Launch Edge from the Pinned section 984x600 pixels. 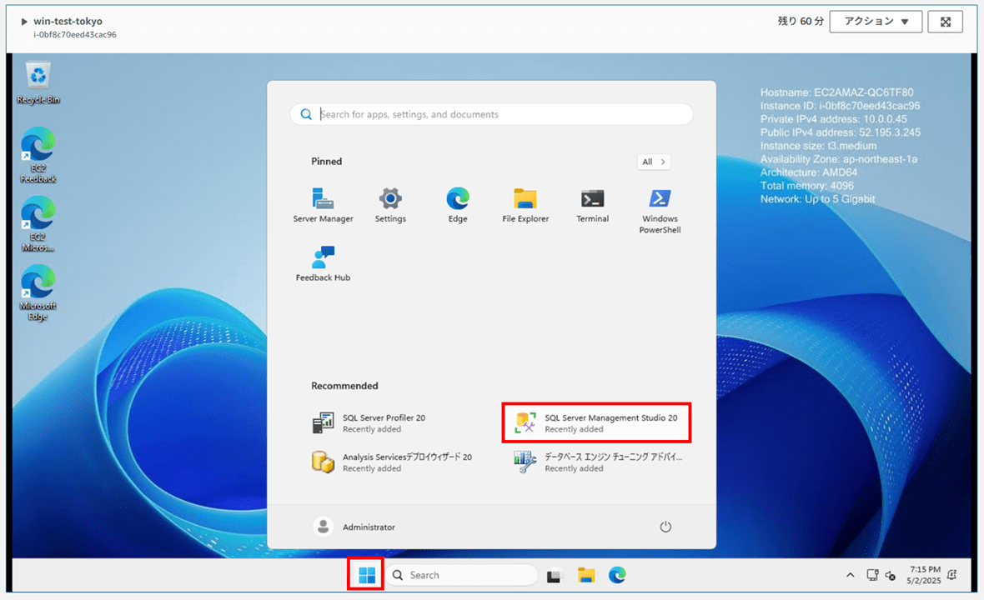point(458,205)
